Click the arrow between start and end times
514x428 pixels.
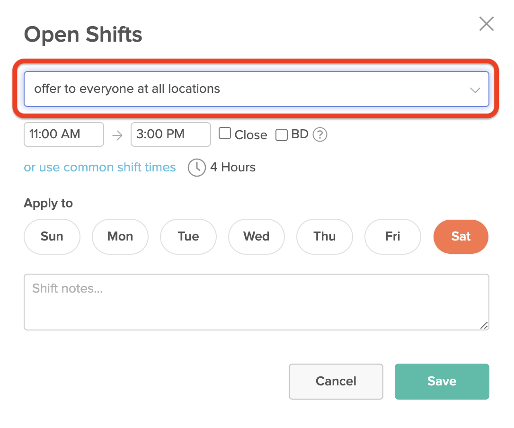coord(117,135)
